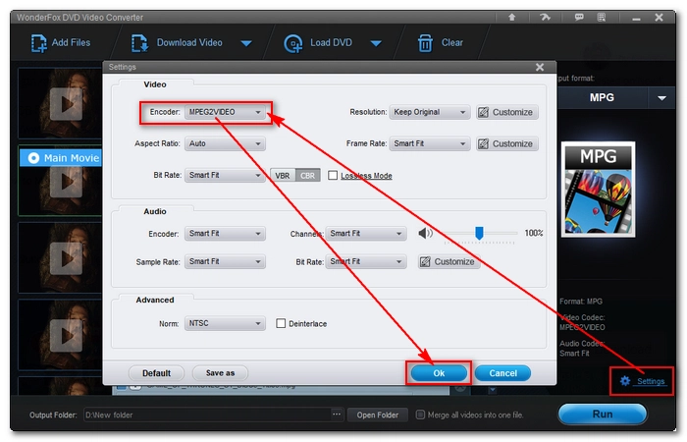Play the first DVD title thumbnail

pyautogui.click(x=66, y=104)
